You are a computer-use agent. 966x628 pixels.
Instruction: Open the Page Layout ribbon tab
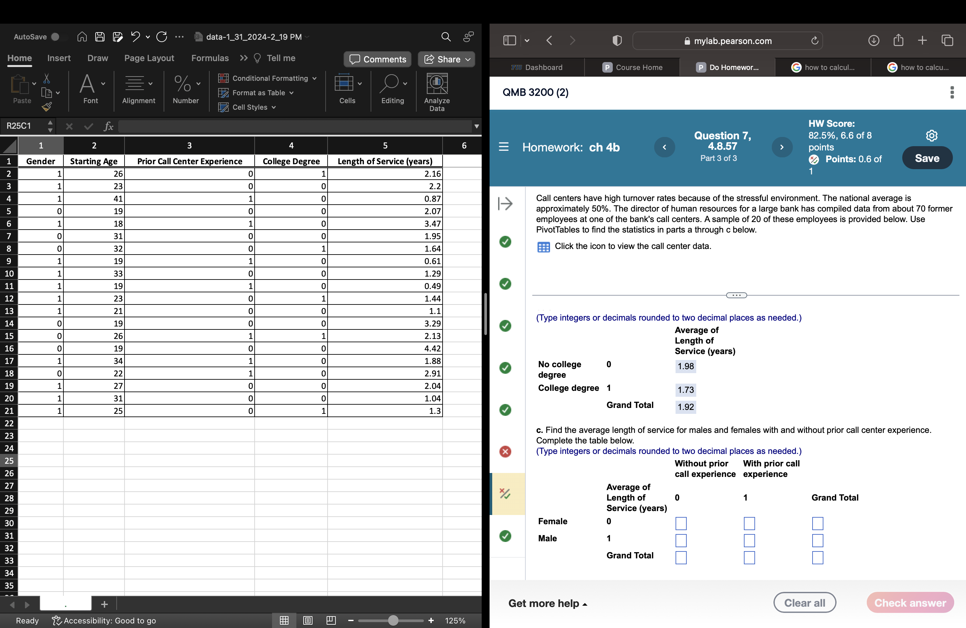149,58
